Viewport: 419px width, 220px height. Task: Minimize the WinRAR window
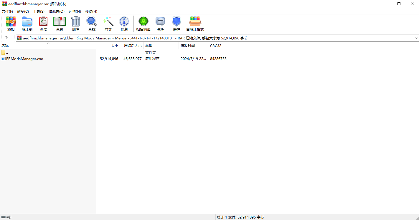[x=385, y=4]
